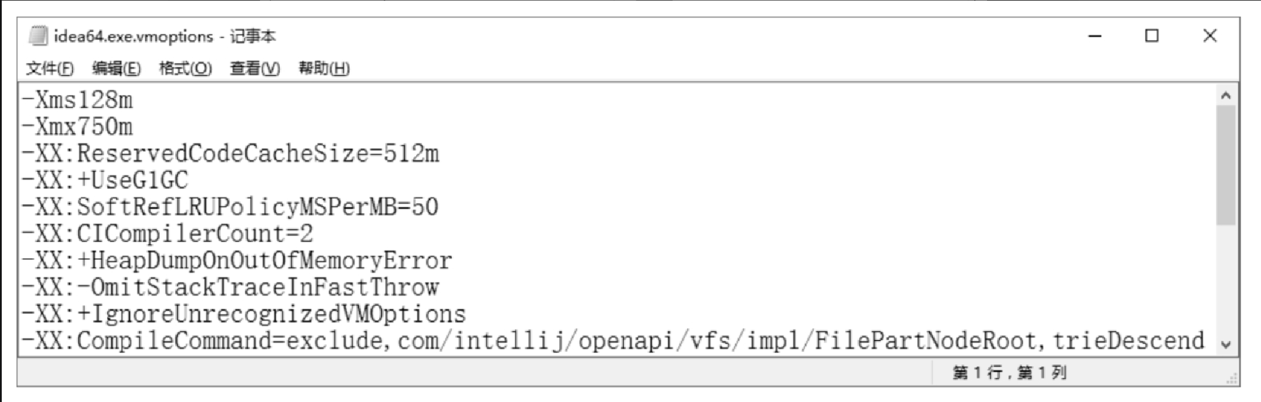Image resolution: width=1261 pixels, height=402 pixels.
Task: Open the 格式(O) menu
Action: pos(185,68)
